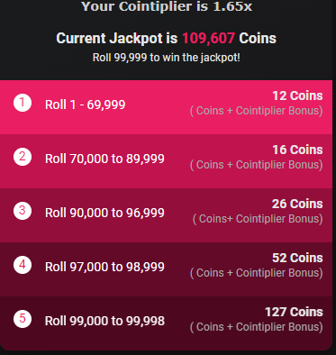Click the Roll 99,999 jackpot hint text

pos(167,58)
